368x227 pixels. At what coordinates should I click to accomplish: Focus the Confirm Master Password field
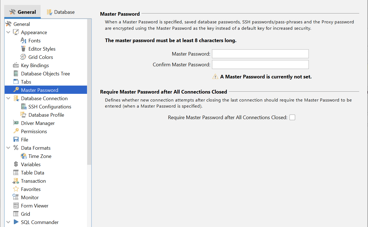click(x=260, y=65)
